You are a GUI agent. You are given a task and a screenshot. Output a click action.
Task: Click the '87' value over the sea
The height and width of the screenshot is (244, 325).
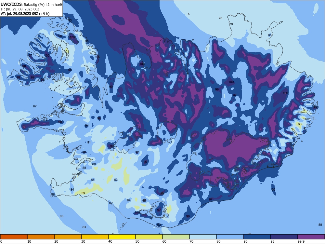pyautogui.click(x=35, y=106)
